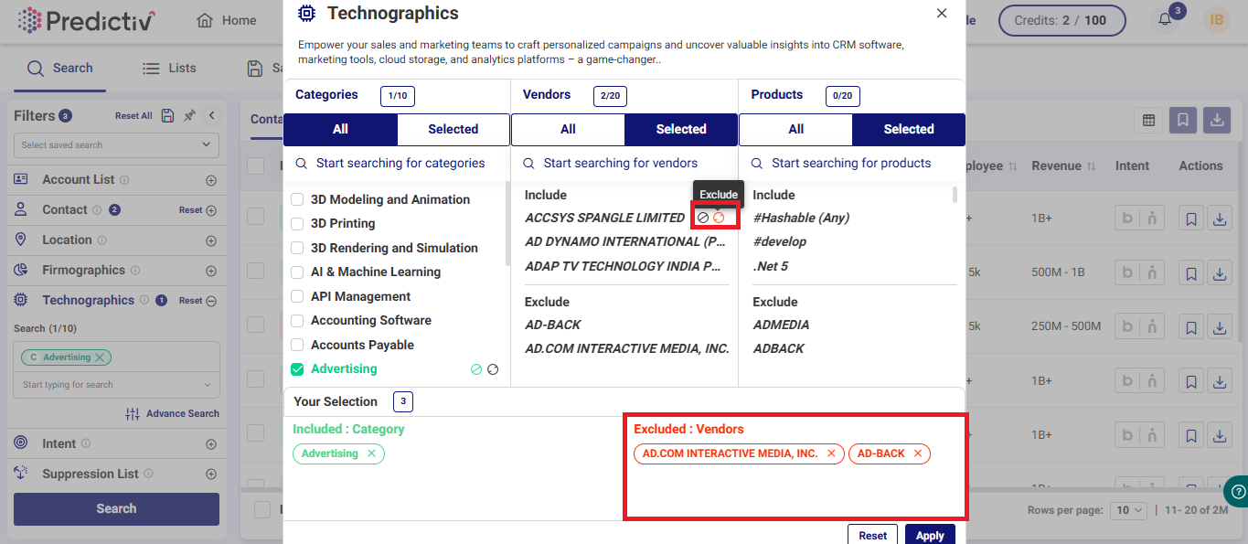Click the download action in the first result row
The width and height of the screenshot is (1248, 544).
1220,219
